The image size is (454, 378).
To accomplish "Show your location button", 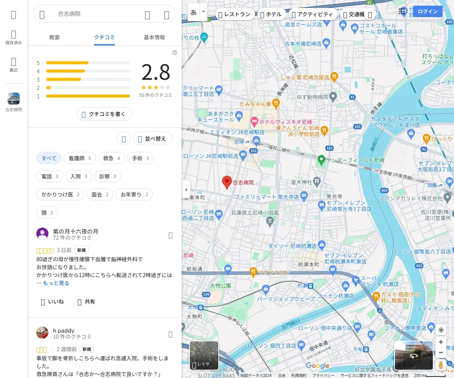I will click(441, 330).
